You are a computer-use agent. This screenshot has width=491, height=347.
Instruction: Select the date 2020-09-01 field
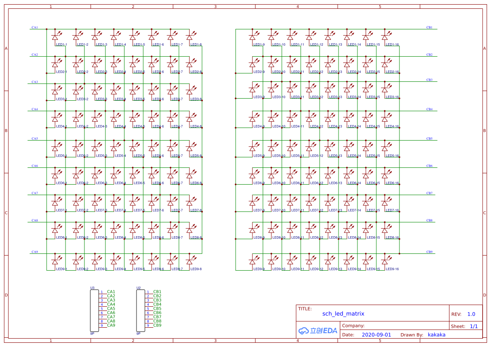pyautogui.click(x=376, y=335)
